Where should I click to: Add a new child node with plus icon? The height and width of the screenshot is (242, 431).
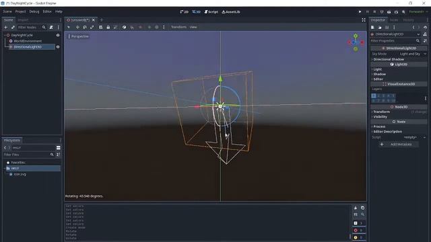5,28
